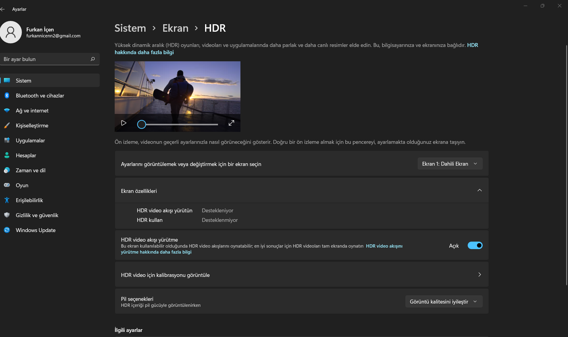
Task: Select Gizlilik ve güvenlik
Action: coord(50,215)
